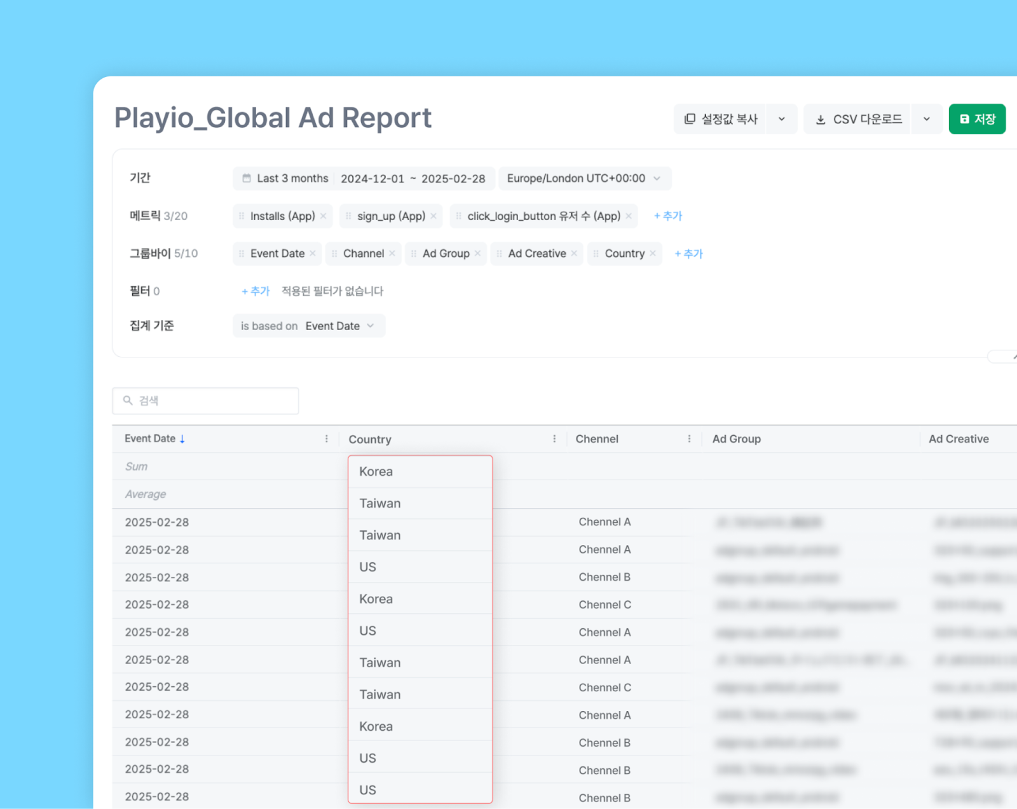Image resolution: width=1017 pixels, height=809 pixels.
Task: Click the green 저장 save button
Action: tap(977, 119)
